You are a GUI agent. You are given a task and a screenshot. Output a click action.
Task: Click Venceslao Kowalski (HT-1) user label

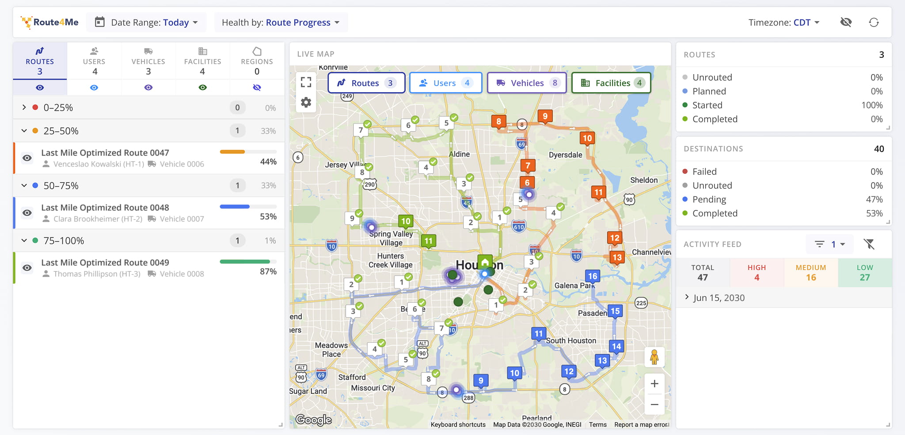[x=93, y=164]
